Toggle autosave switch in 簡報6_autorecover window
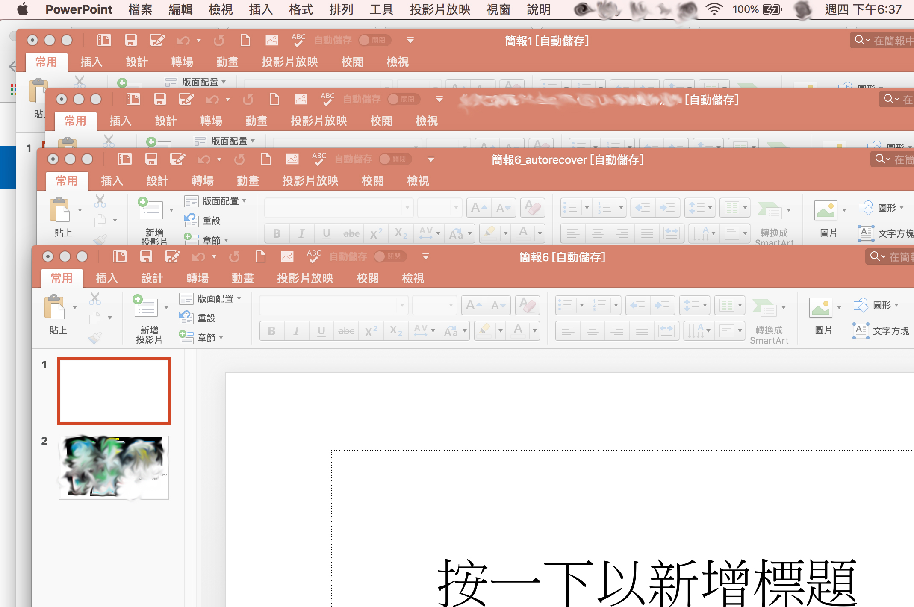 click(395, 159)
